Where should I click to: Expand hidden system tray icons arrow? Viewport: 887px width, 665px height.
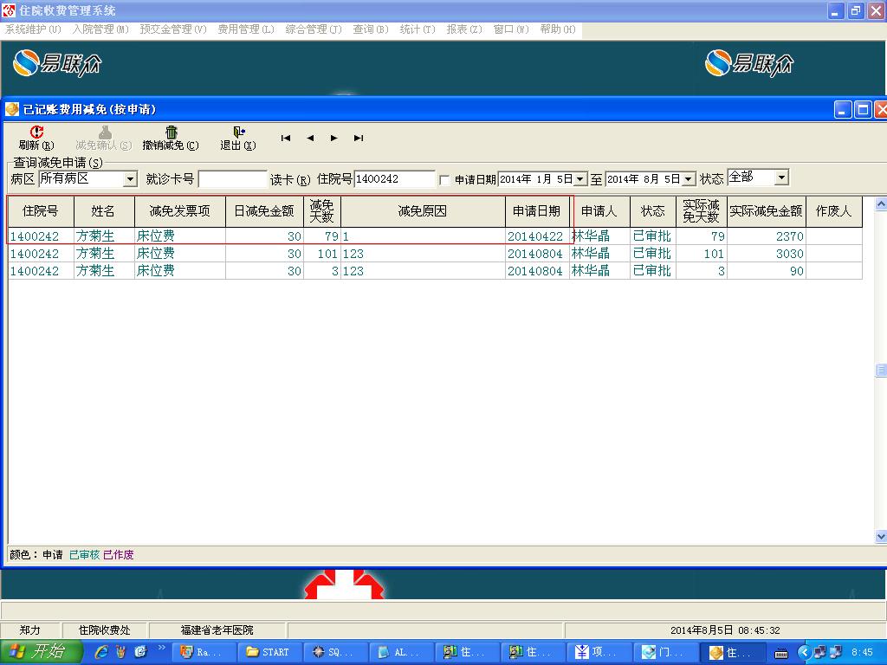[804, 653]
